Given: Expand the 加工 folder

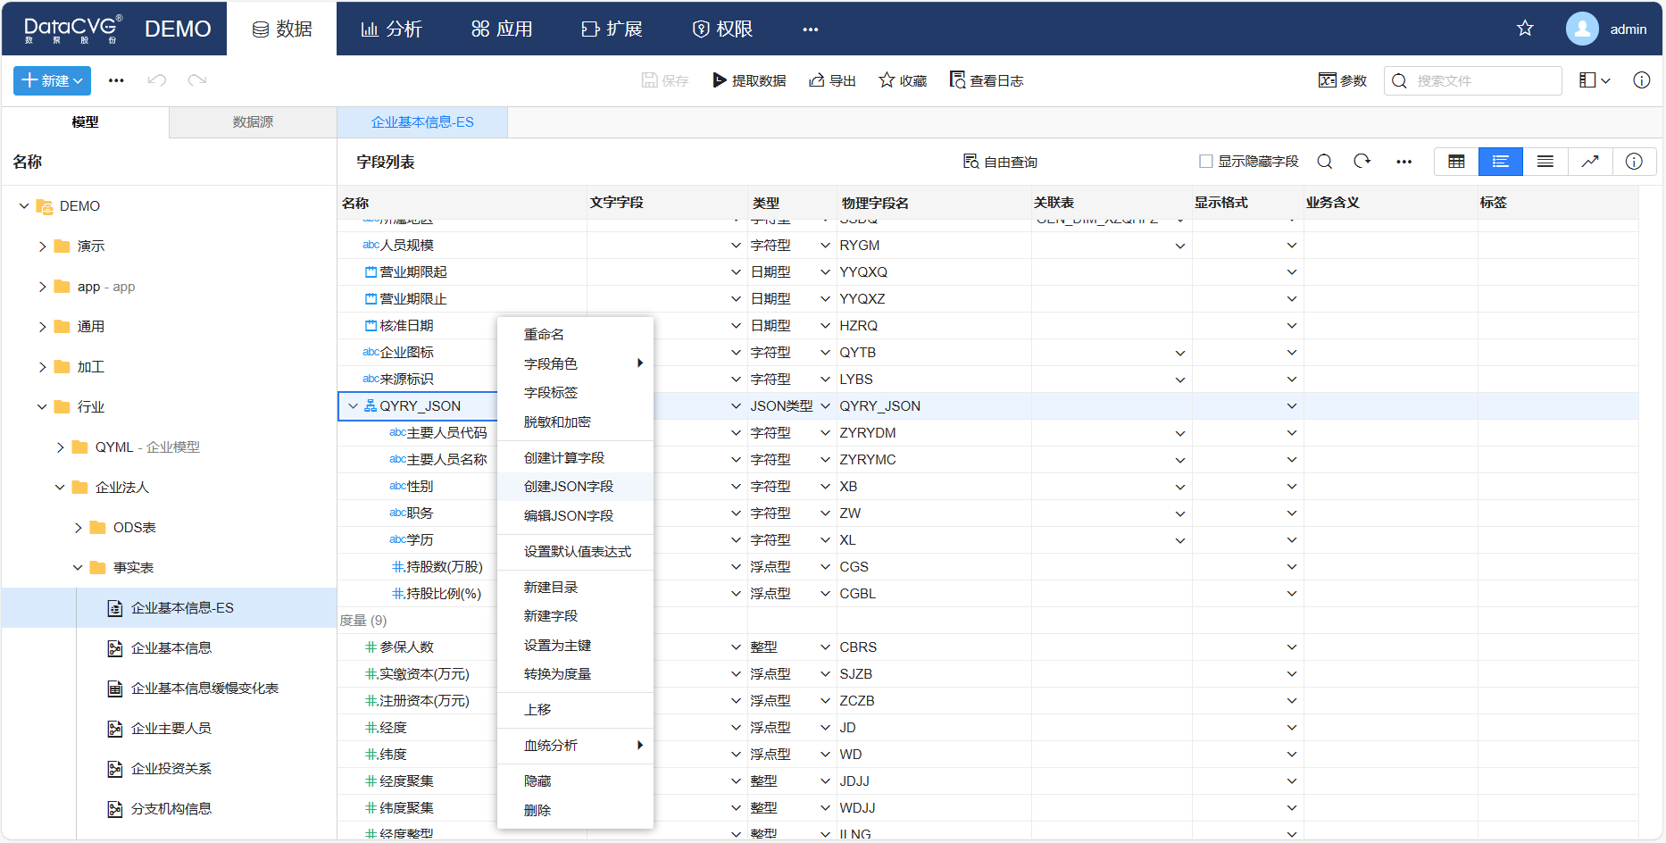Looking at the screenshot, I should point(42,367).
